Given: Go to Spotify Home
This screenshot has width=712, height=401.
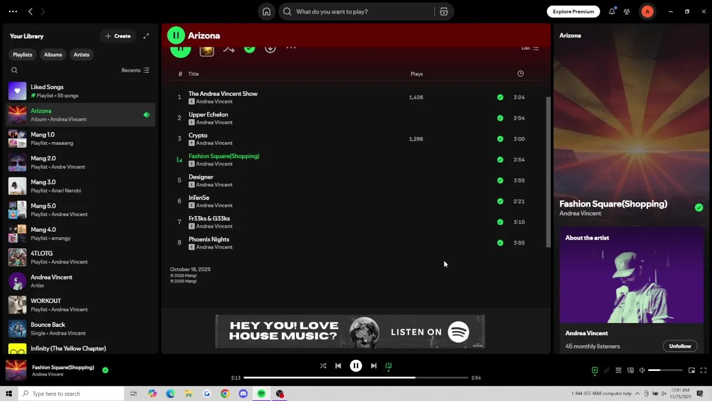Looking at the screenshot, I should (x=266, y=12).
